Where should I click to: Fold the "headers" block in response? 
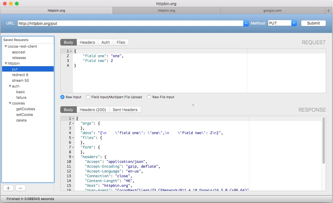[73, 157]
